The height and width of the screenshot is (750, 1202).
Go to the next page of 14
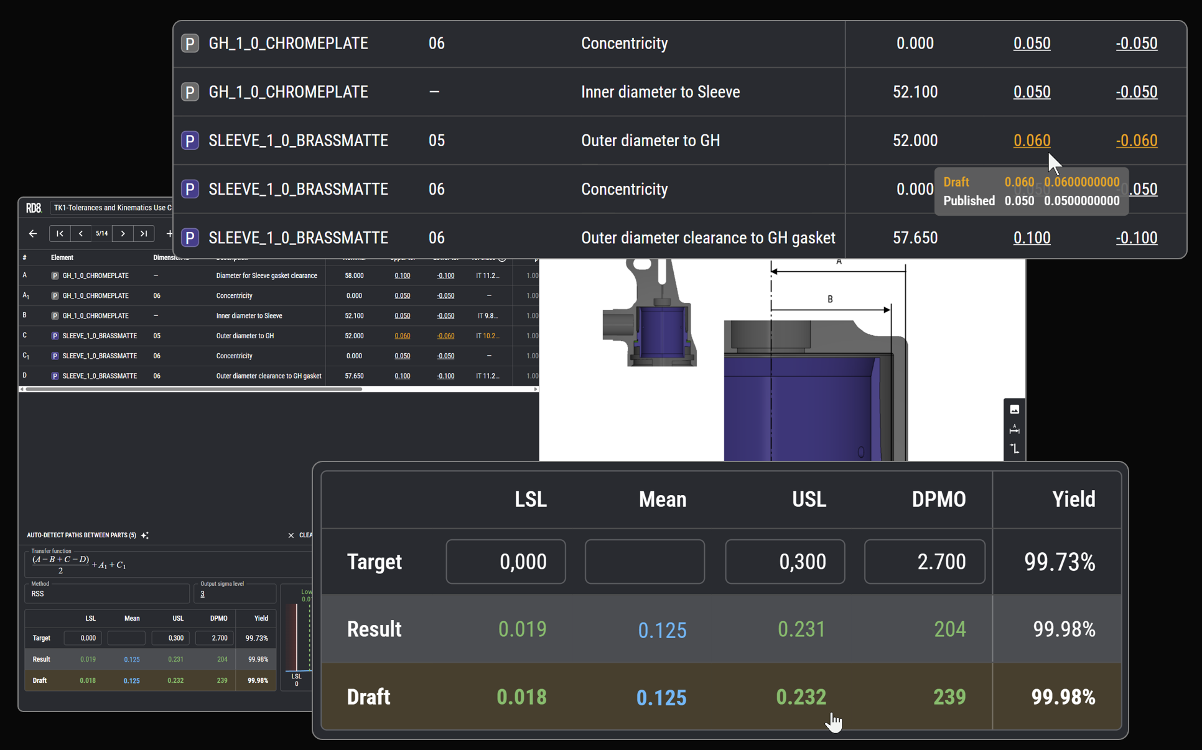pos(123,233)
